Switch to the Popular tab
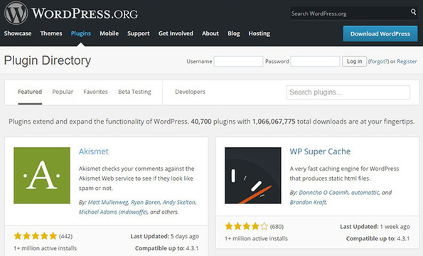This screenshot has width=423, height=256. pyautogui.click(x=63, y=92)
